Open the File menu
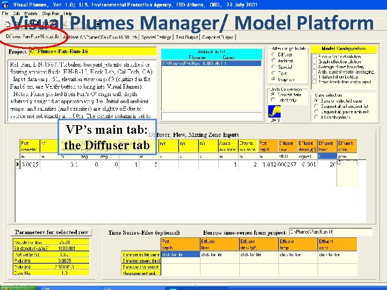 (x=5, y=13)
